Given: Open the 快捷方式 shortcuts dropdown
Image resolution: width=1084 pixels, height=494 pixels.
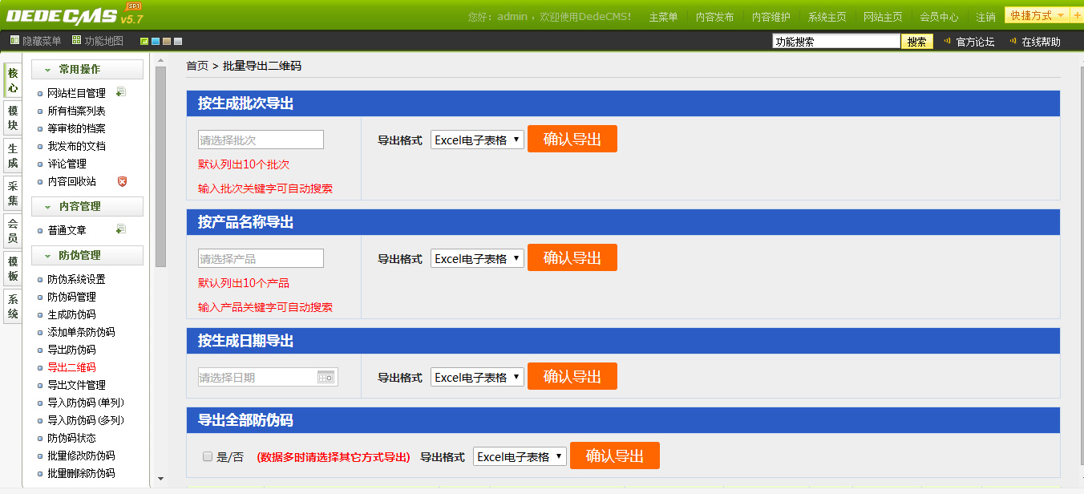Looking at the screenshot, I should pos(1037,15).
